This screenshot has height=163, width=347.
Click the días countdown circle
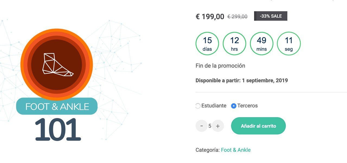207,44
